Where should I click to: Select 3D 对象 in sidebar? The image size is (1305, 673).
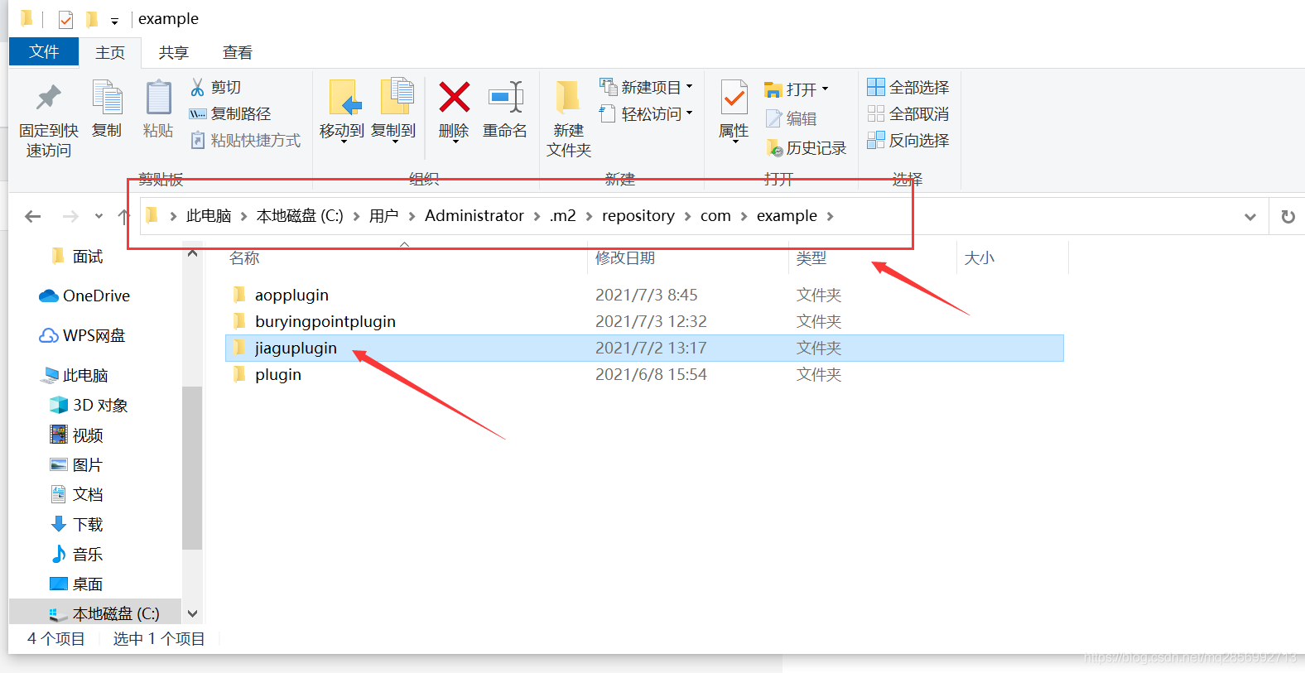click(89, 405)
